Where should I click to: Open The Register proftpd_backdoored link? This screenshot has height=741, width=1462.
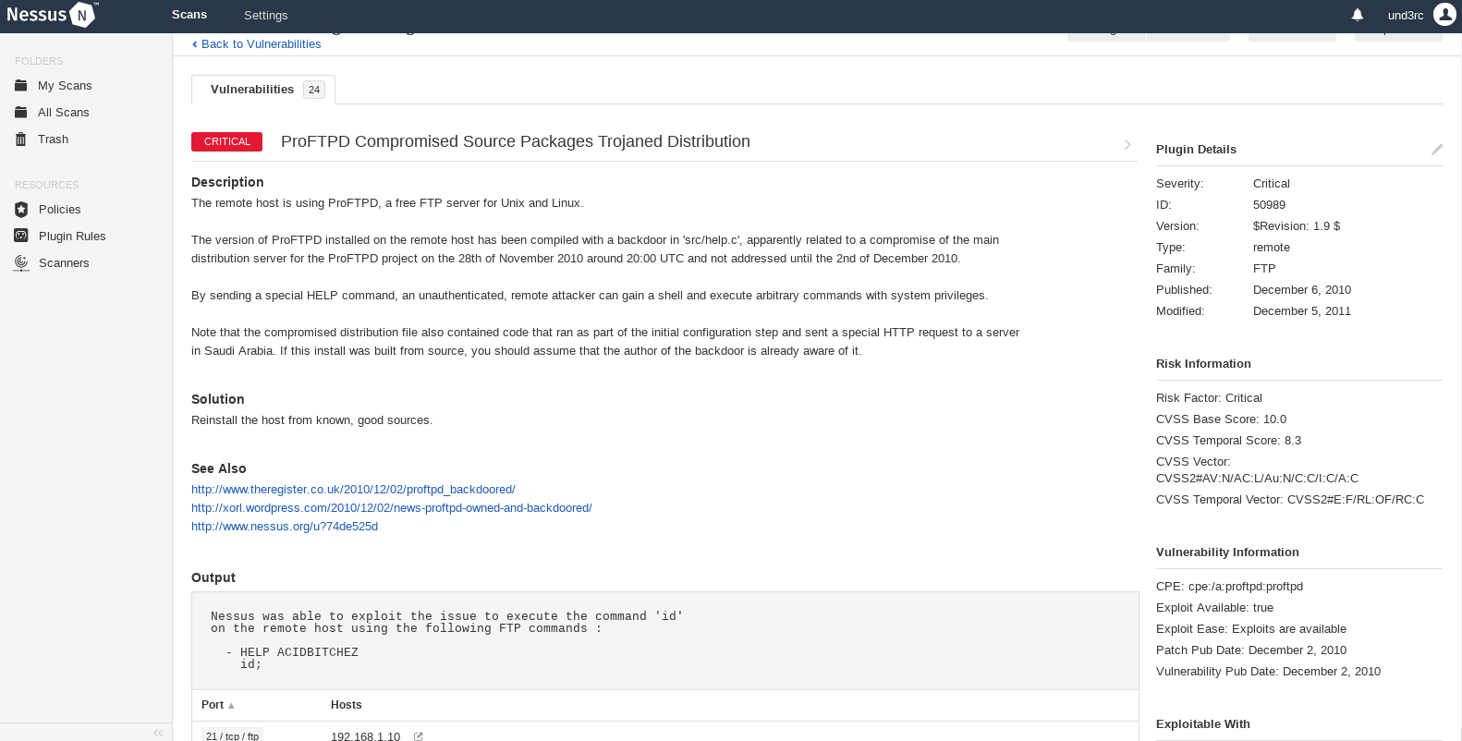[x=353, y=489]
